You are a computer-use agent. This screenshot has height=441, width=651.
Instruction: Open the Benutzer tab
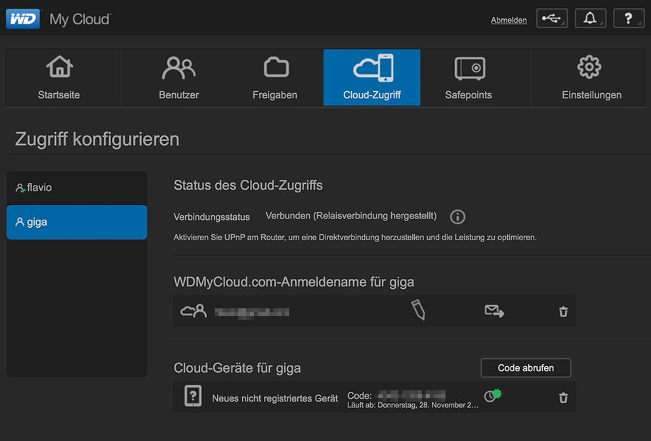point(179,77)
